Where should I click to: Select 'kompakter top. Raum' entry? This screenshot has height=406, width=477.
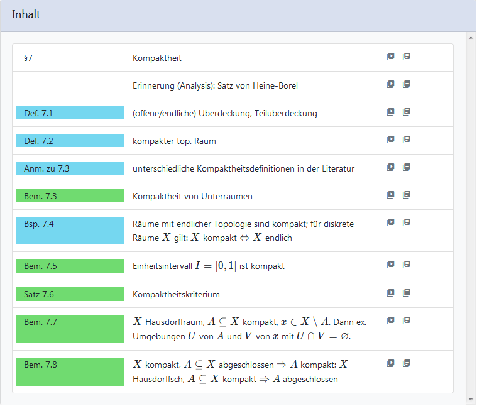click(174, 141)
